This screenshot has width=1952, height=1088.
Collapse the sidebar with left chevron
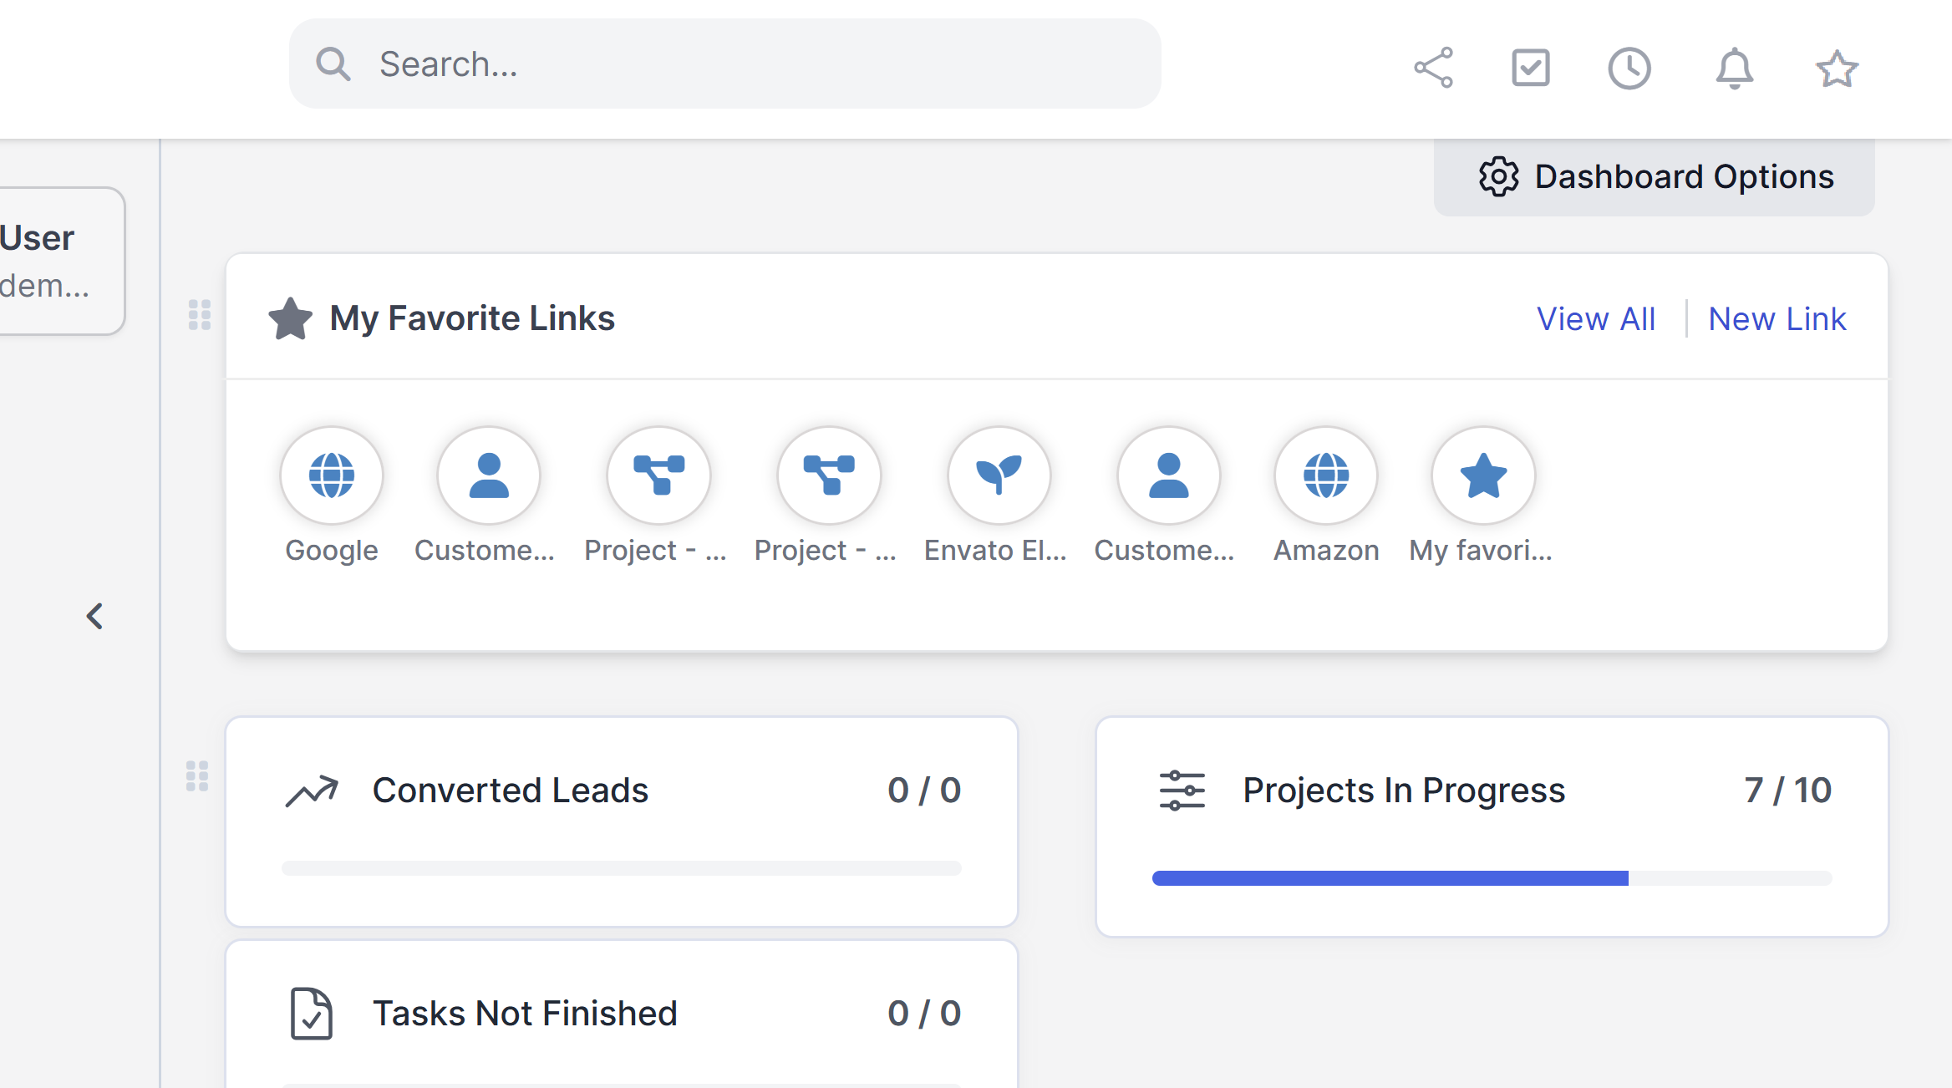click(x=94, y=617)
